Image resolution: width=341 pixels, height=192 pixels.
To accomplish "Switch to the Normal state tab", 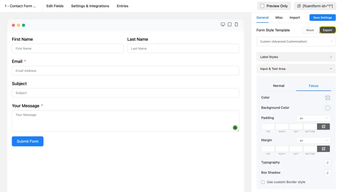I will pyautogui.click(x=279, y=86).
